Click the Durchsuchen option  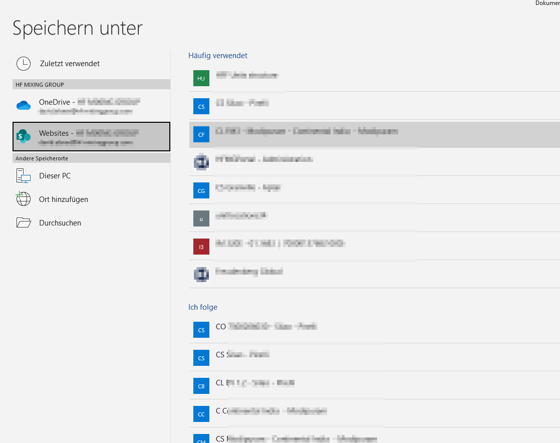(x=61, y=223)
